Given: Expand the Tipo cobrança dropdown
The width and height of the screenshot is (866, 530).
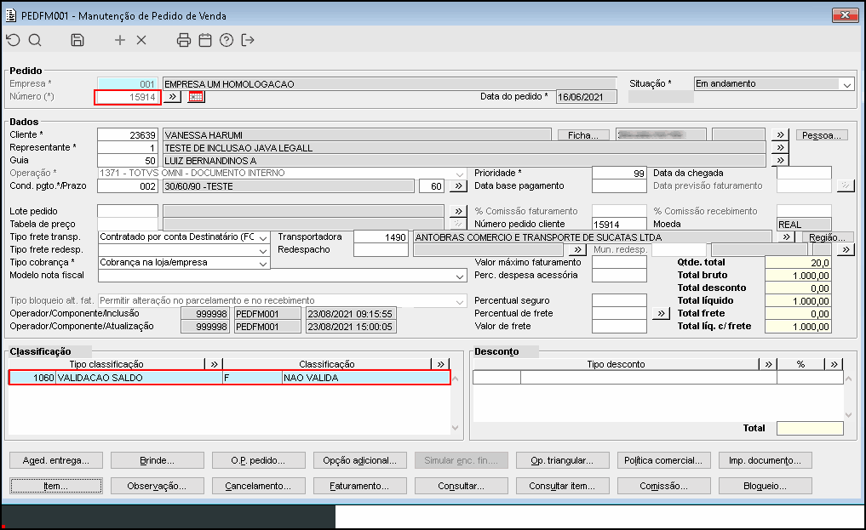Looking at the screenshot, I should tap(262, 263).
